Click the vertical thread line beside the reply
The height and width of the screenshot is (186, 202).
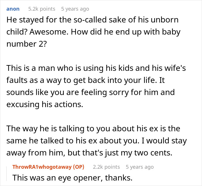pyautogui.click(x=9, y=172)
